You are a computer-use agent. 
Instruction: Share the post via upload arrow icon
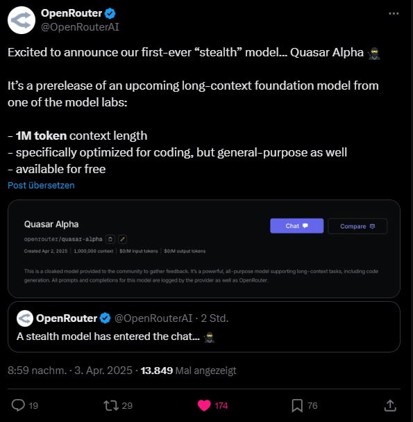(390, 405)
